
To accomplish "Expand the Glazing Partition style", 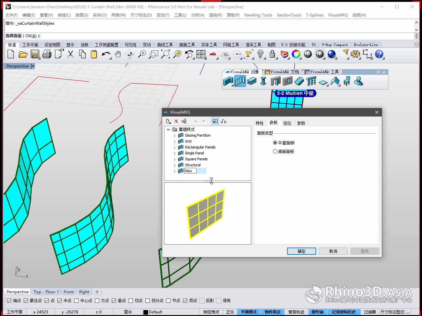I will pyautogui.click(x=174, y=135).
